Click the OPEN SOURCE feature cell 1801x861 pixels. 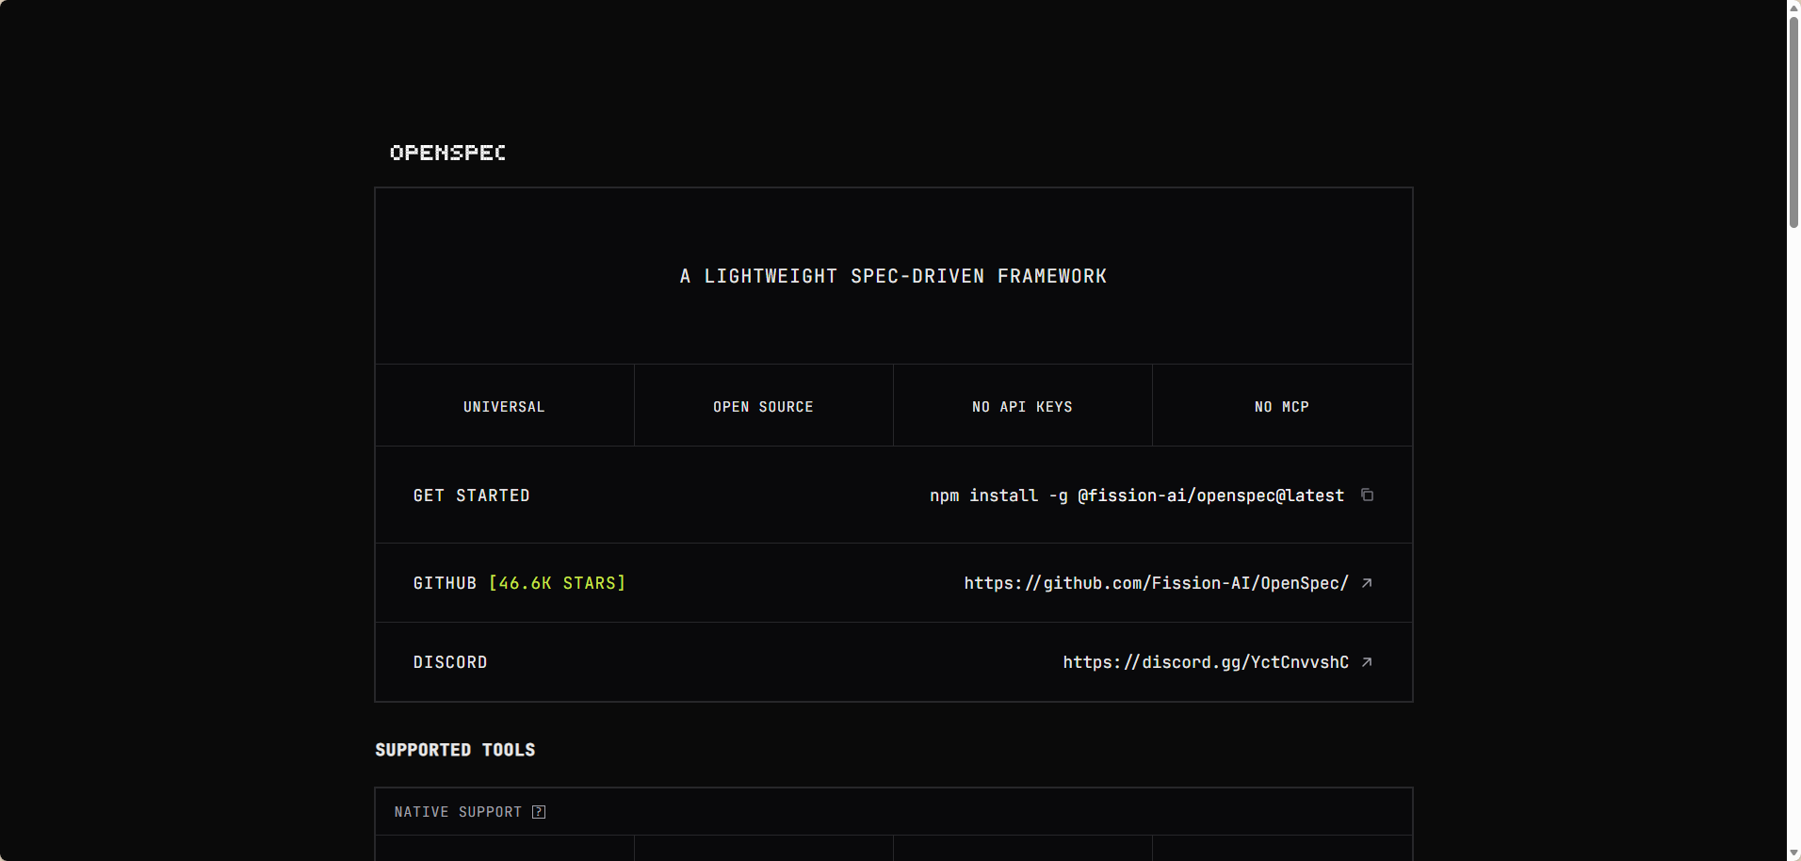tap(763, 406)
